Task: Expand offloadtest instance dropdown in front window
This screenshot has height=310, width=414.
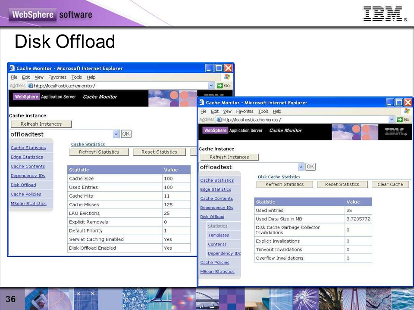Action: 301,167
